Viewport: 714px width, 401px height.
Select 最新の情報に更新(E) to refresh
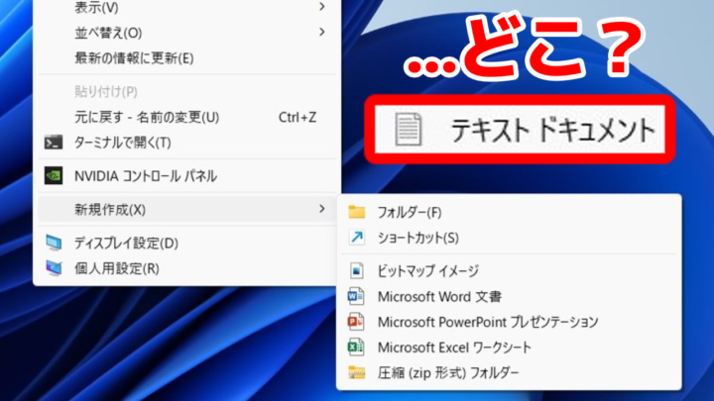pyautogui.click(x=134, y=57)
